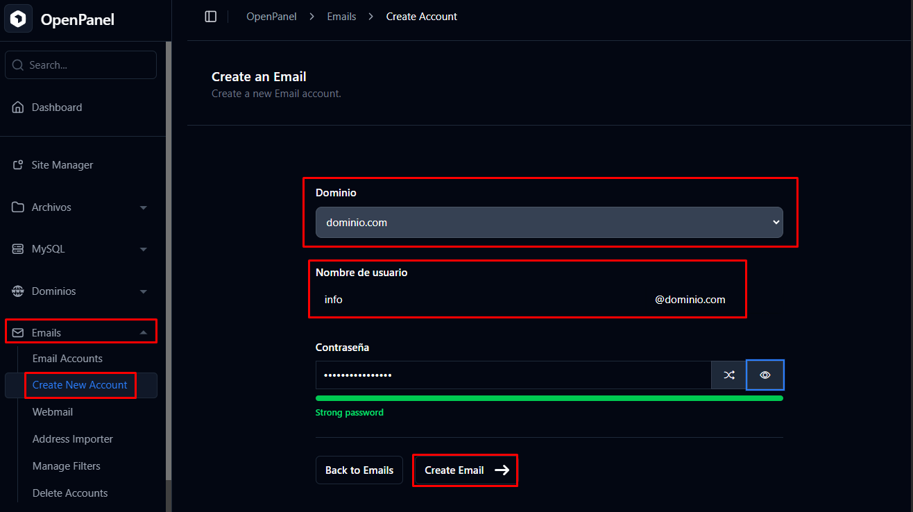Show password using the eye icon

(765, 375)
